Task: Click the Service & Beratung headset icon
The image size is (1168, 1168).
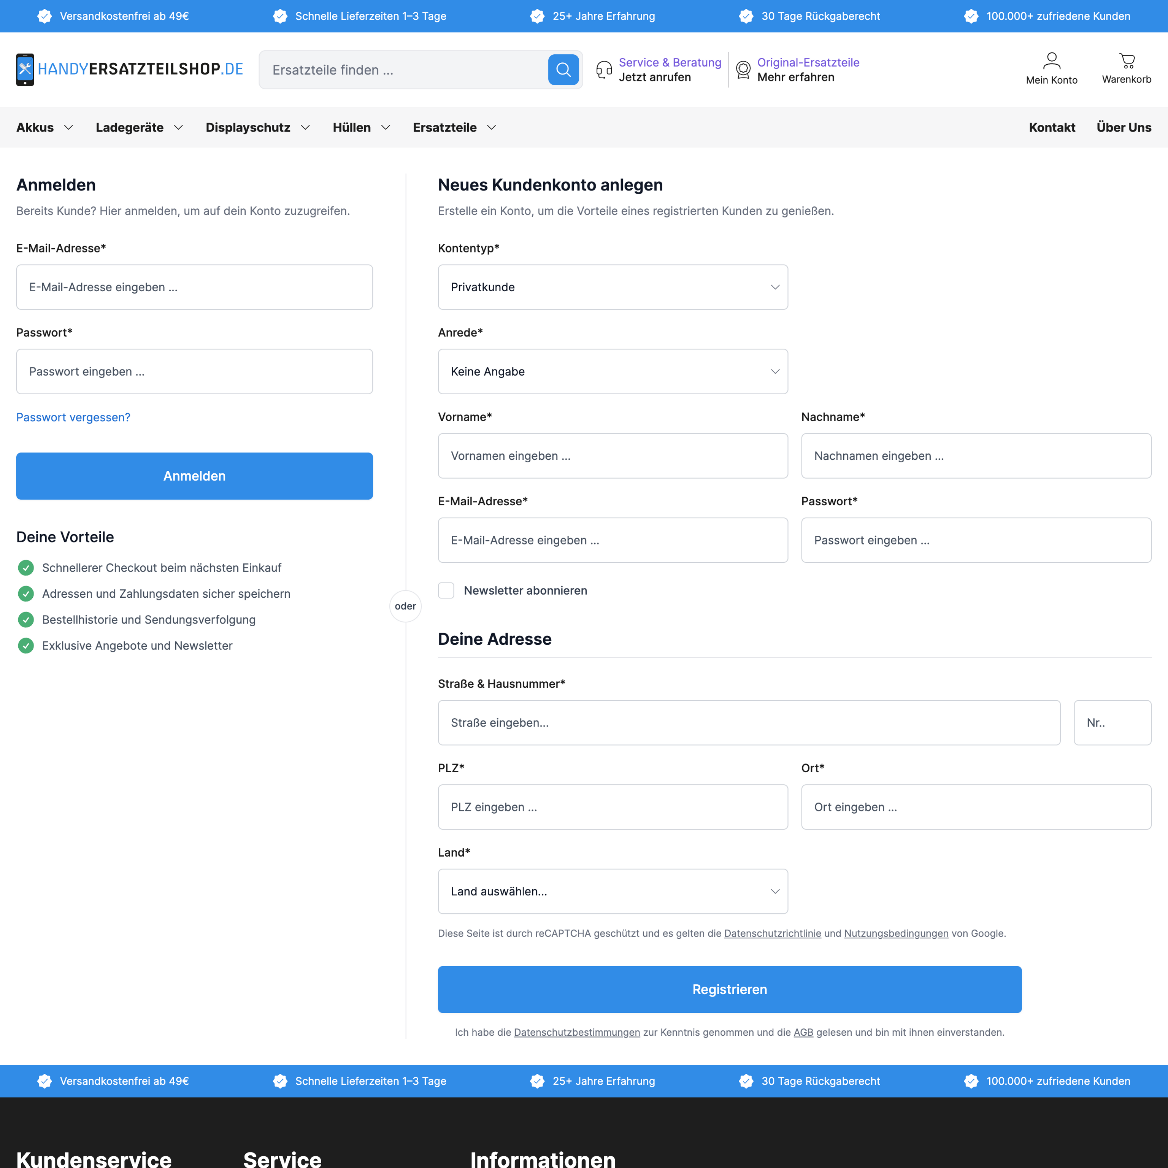Action: tap(603, 69)
